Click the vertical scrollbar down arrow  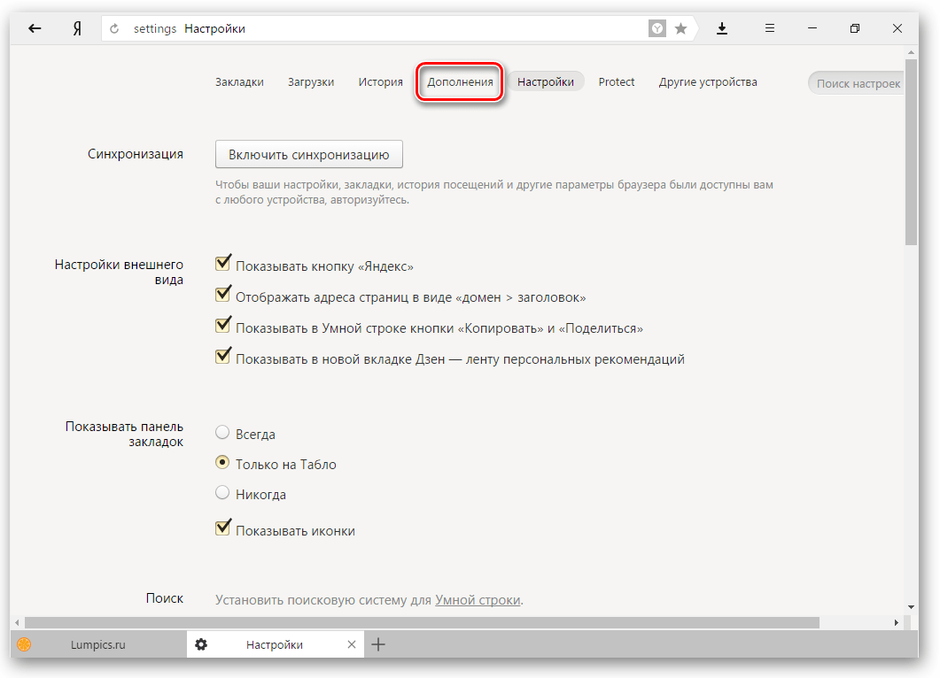tap(912, 606)
